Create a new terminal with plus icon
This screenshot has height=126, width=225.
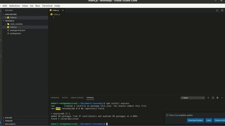coord(208,98)
